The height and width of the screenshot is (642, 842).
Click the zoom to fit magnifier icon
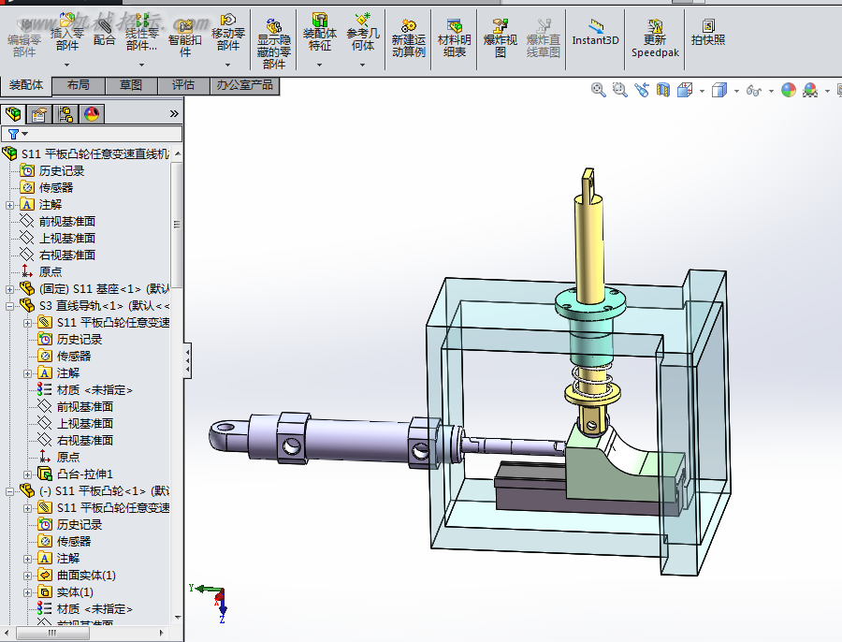click(x=598, y=90)
